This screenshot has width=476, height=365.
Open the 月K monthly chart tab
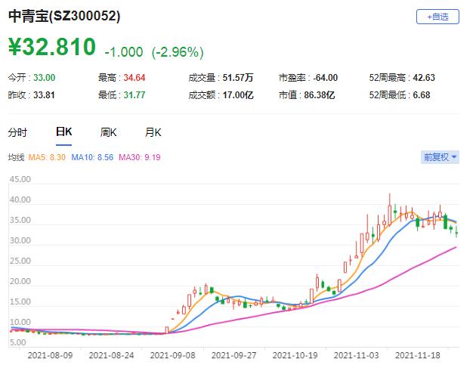pos(153,132)
